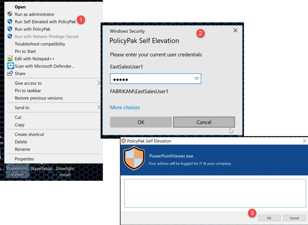Expand the Give access to submenu
This screenshot has height=225, width=308.
click(x=99, y=83)
